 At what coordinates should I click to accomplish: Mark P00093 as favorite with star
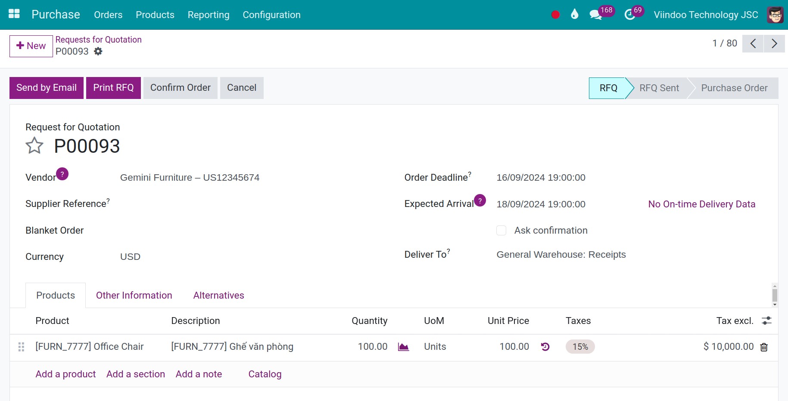click(34, 146)
